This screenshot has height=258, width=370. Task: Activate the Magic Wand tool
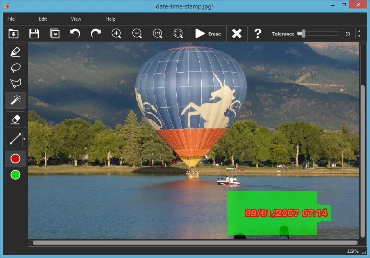pyautogui.click(x=15, y=100)
